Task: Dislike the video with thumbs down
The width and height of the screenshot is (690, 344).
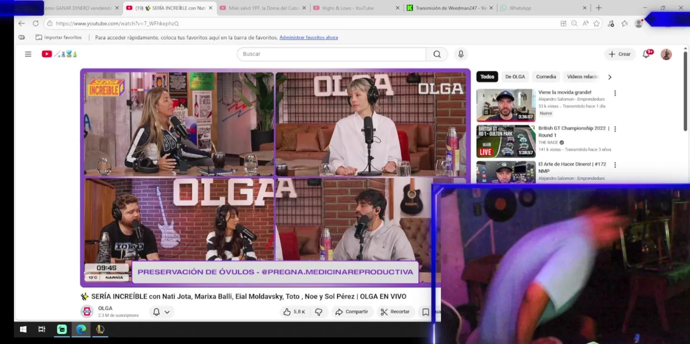Action: (319, 312)
